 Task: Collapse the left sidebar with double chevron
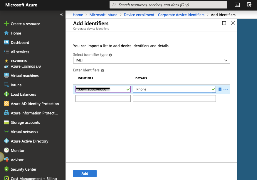[x=61, y=15]
